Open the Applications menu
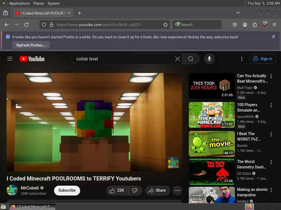Screen dimensions: 281x210 19,3
